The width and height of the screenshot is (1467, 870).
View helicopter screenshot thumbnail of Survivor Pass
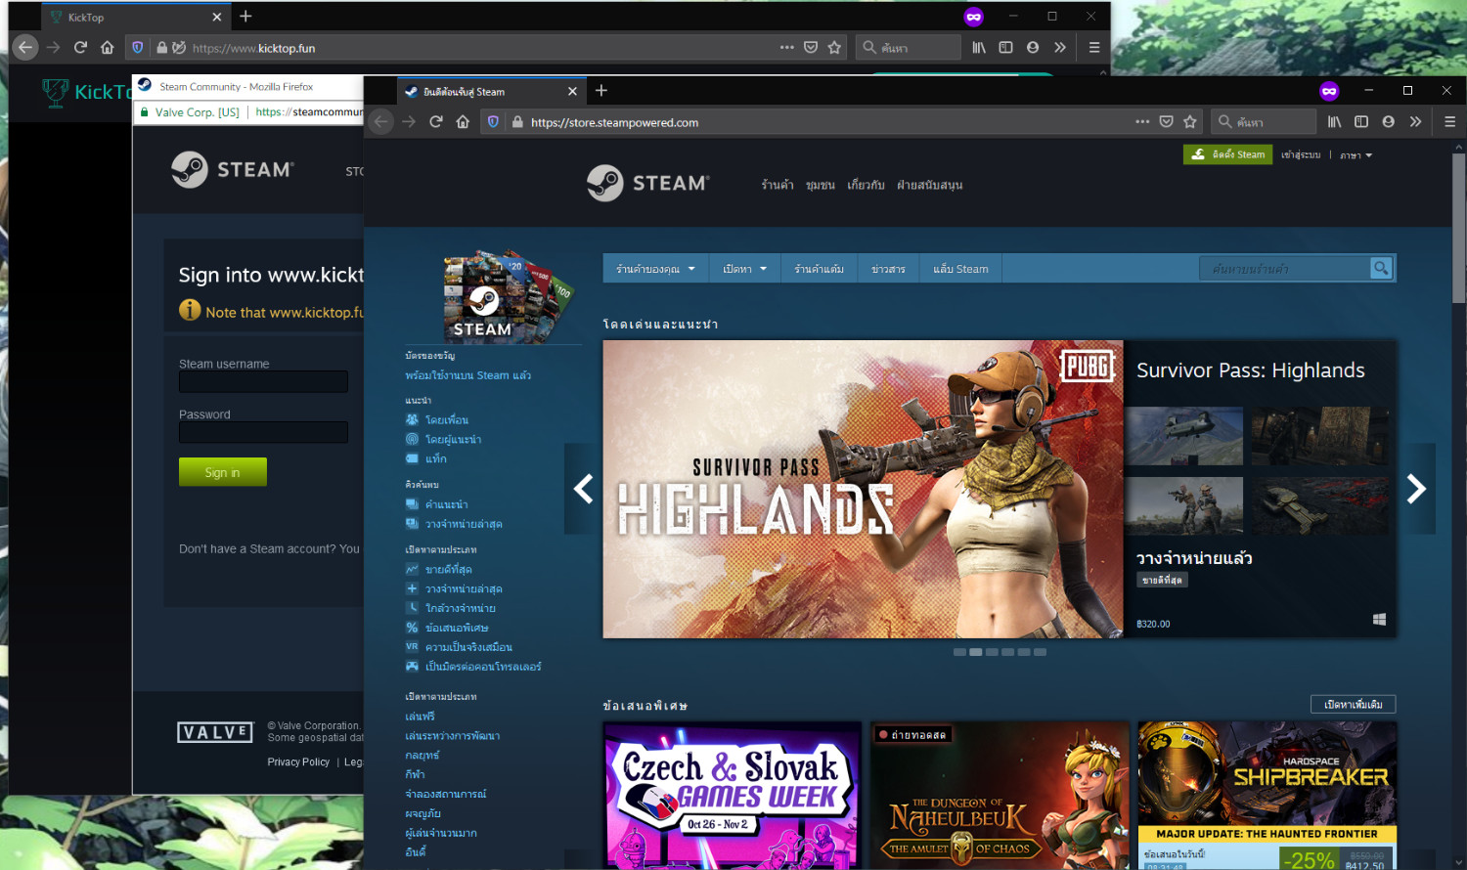tap(1183, 436)
